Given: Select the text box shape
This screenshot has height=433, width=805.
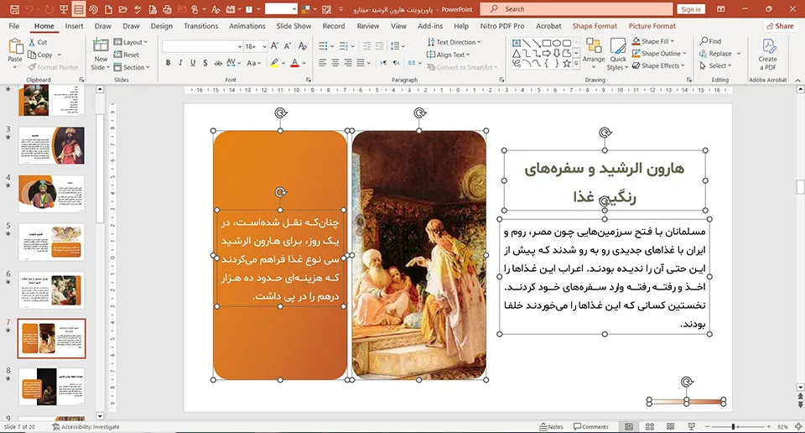Looking at the screenshot, I should click(x=517, y=43).
